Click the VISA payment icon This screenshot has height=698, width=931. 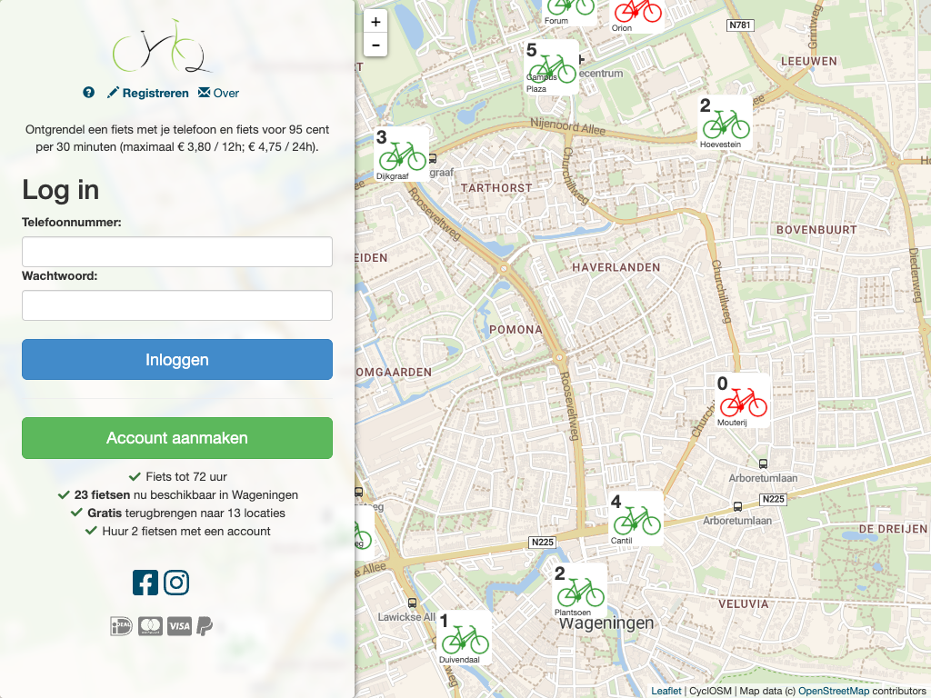click(179, 625)
